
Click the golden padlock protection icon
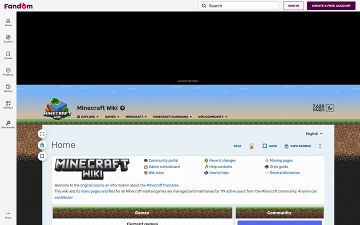click(251, 146)
